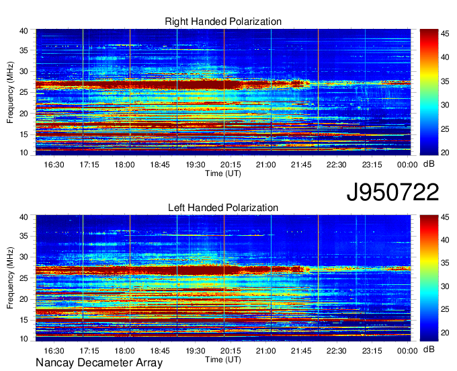Click the 19:30 tick under Left Handed plot
Image resolution: width=457 pixels, height=371 pixels.
196,351
